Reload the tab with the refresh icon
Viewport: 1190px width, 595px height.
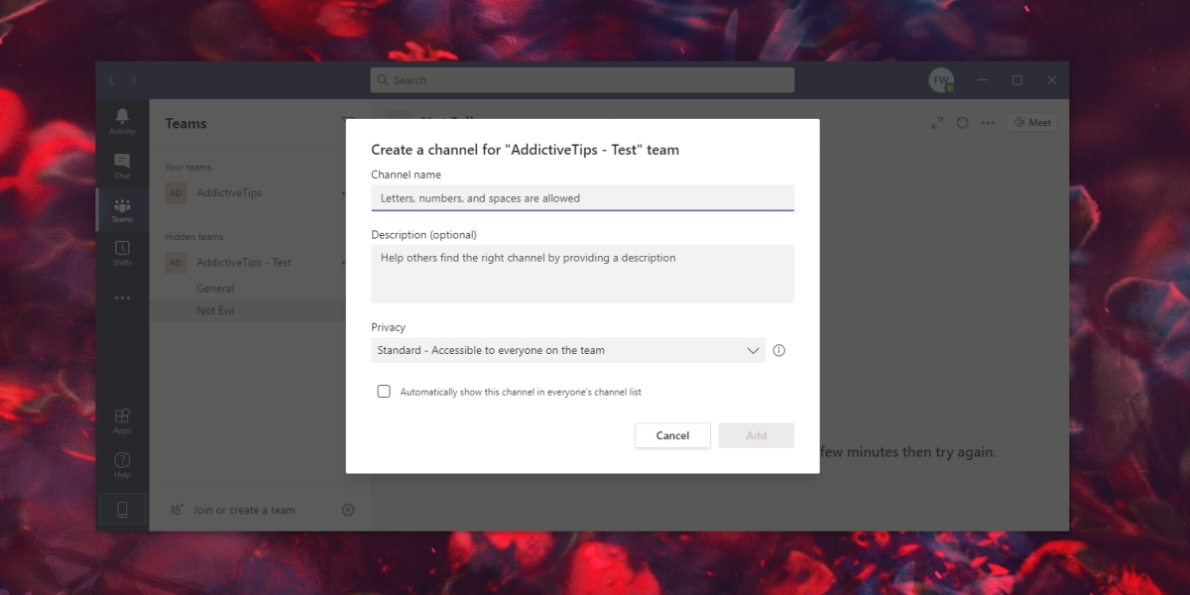[962, 123]
